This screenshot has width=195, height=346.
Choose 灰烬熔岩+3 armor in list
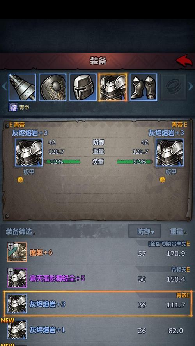(97, 304)
